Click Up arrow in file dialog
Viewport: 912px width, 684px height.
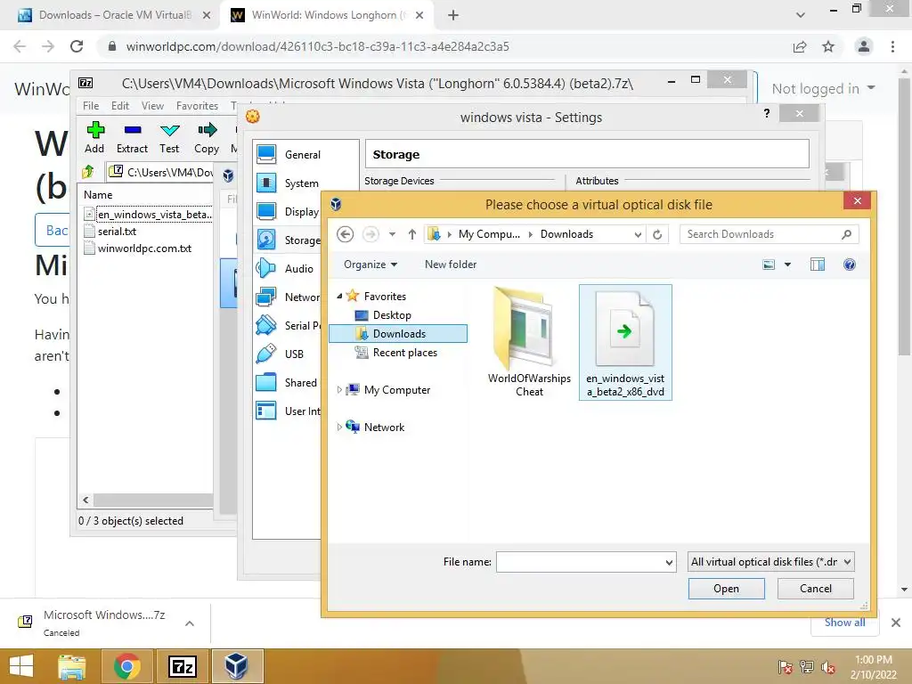[411, 234]
